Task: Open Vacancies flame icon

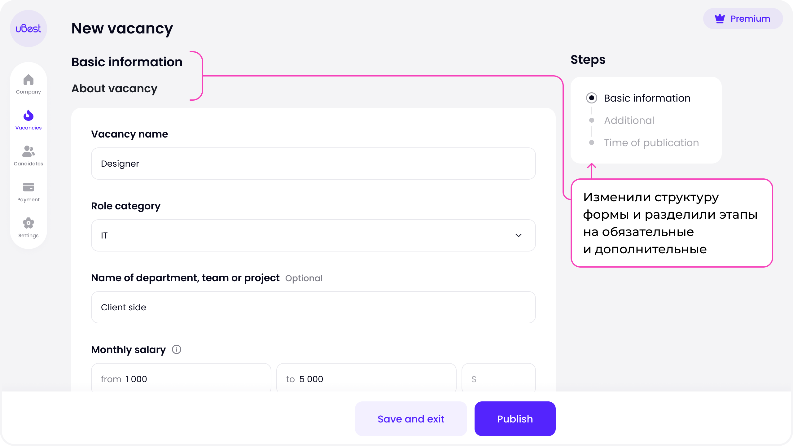Action: (28, 115)
